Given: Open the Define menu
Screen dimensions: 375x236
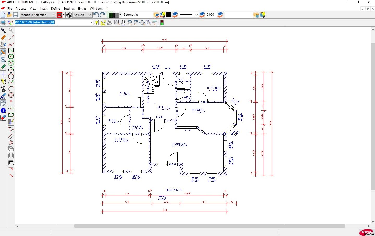Looking at the screenshot, I should pyautogui.click(x=56, y=8).
